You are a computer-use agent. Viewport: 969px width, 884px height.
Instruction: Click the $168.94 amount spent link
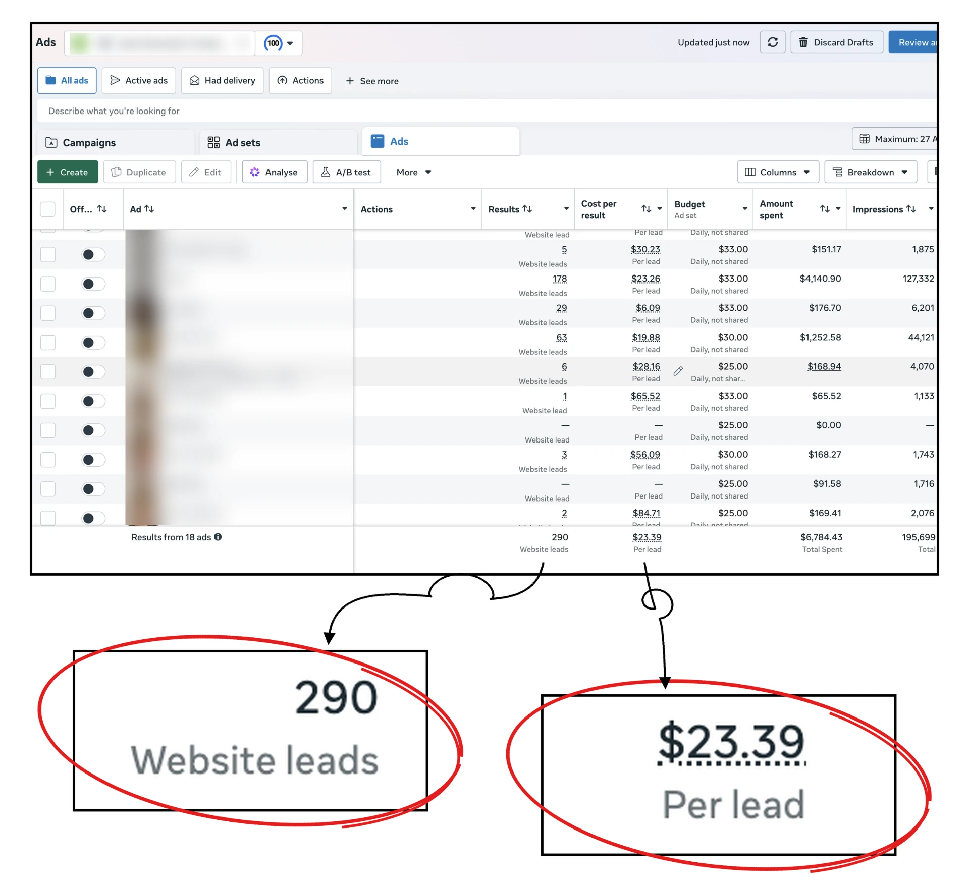click(x=824, y=366)
